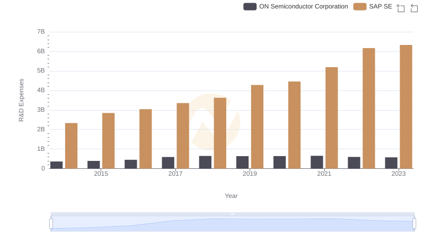Screen dimensions: 424x244
Task: Click the SAP SE bar for 2023
Action: coord(406,107)
